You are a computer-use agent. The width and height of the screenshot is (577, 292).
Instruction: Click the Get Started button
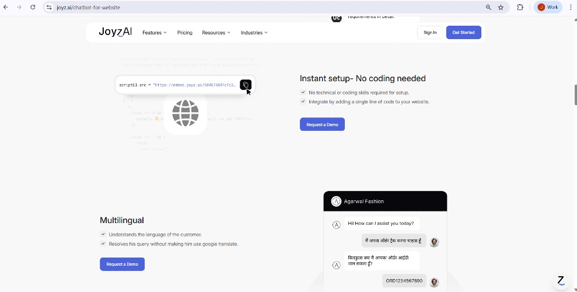click(x=463, y=33)
